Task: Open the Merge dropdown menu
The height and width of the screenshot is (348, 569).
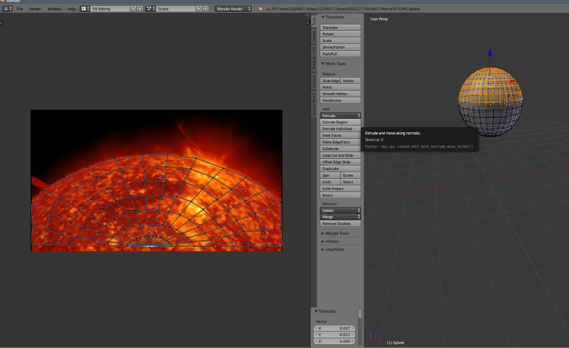Action: [x=340, y=217]
